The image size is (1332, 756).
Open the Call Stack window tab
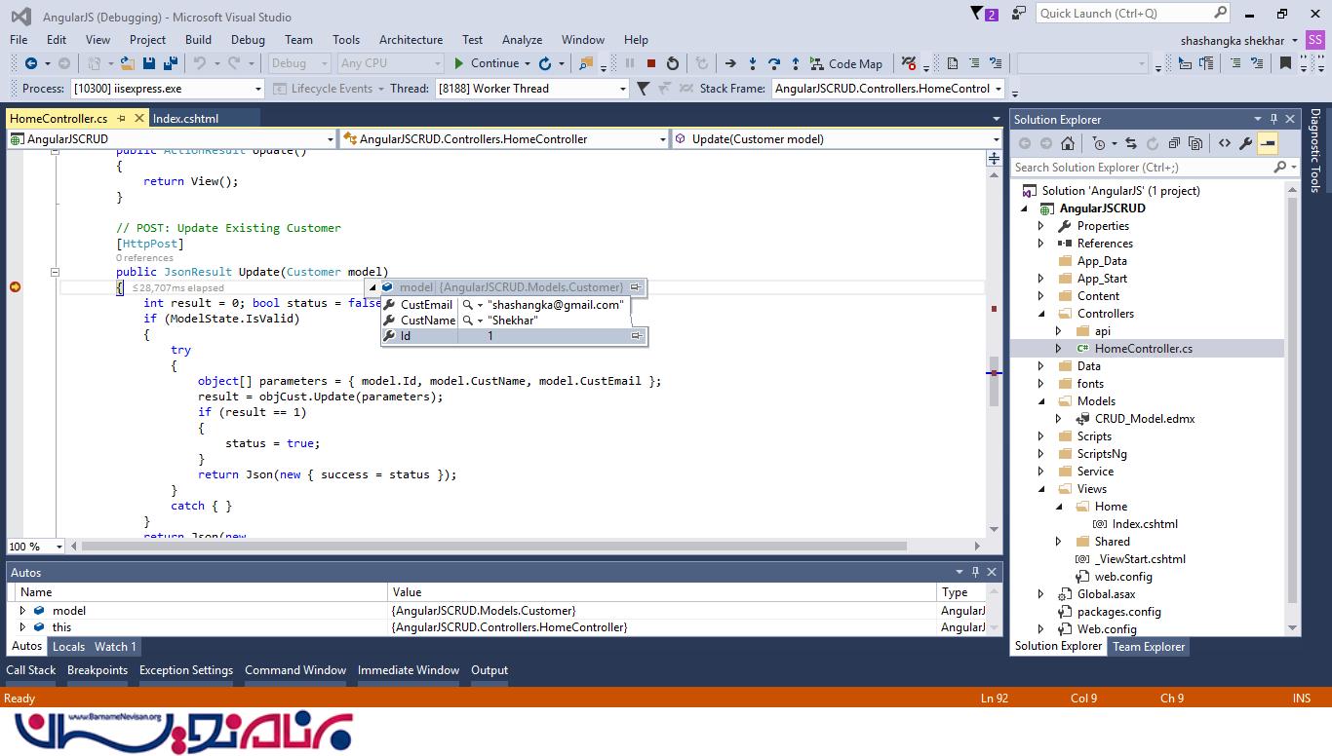pyautogui.click(x=31, y=670)
